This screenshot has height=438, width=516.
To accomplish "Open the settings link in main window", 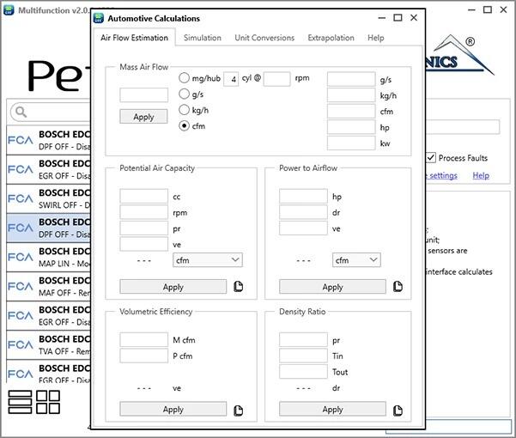I will [442, 175].
